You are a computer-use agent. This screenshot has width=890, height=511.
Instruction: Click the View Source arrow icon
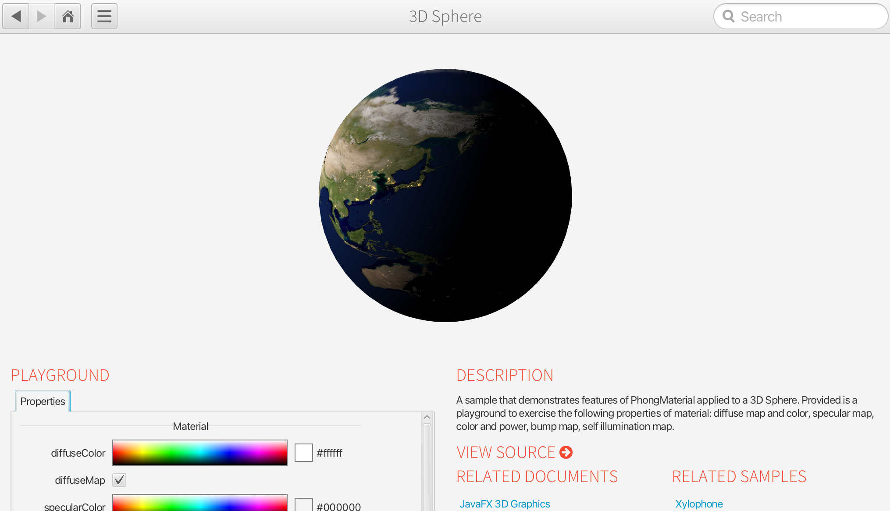pyautogui.click(x=566, y=452)
